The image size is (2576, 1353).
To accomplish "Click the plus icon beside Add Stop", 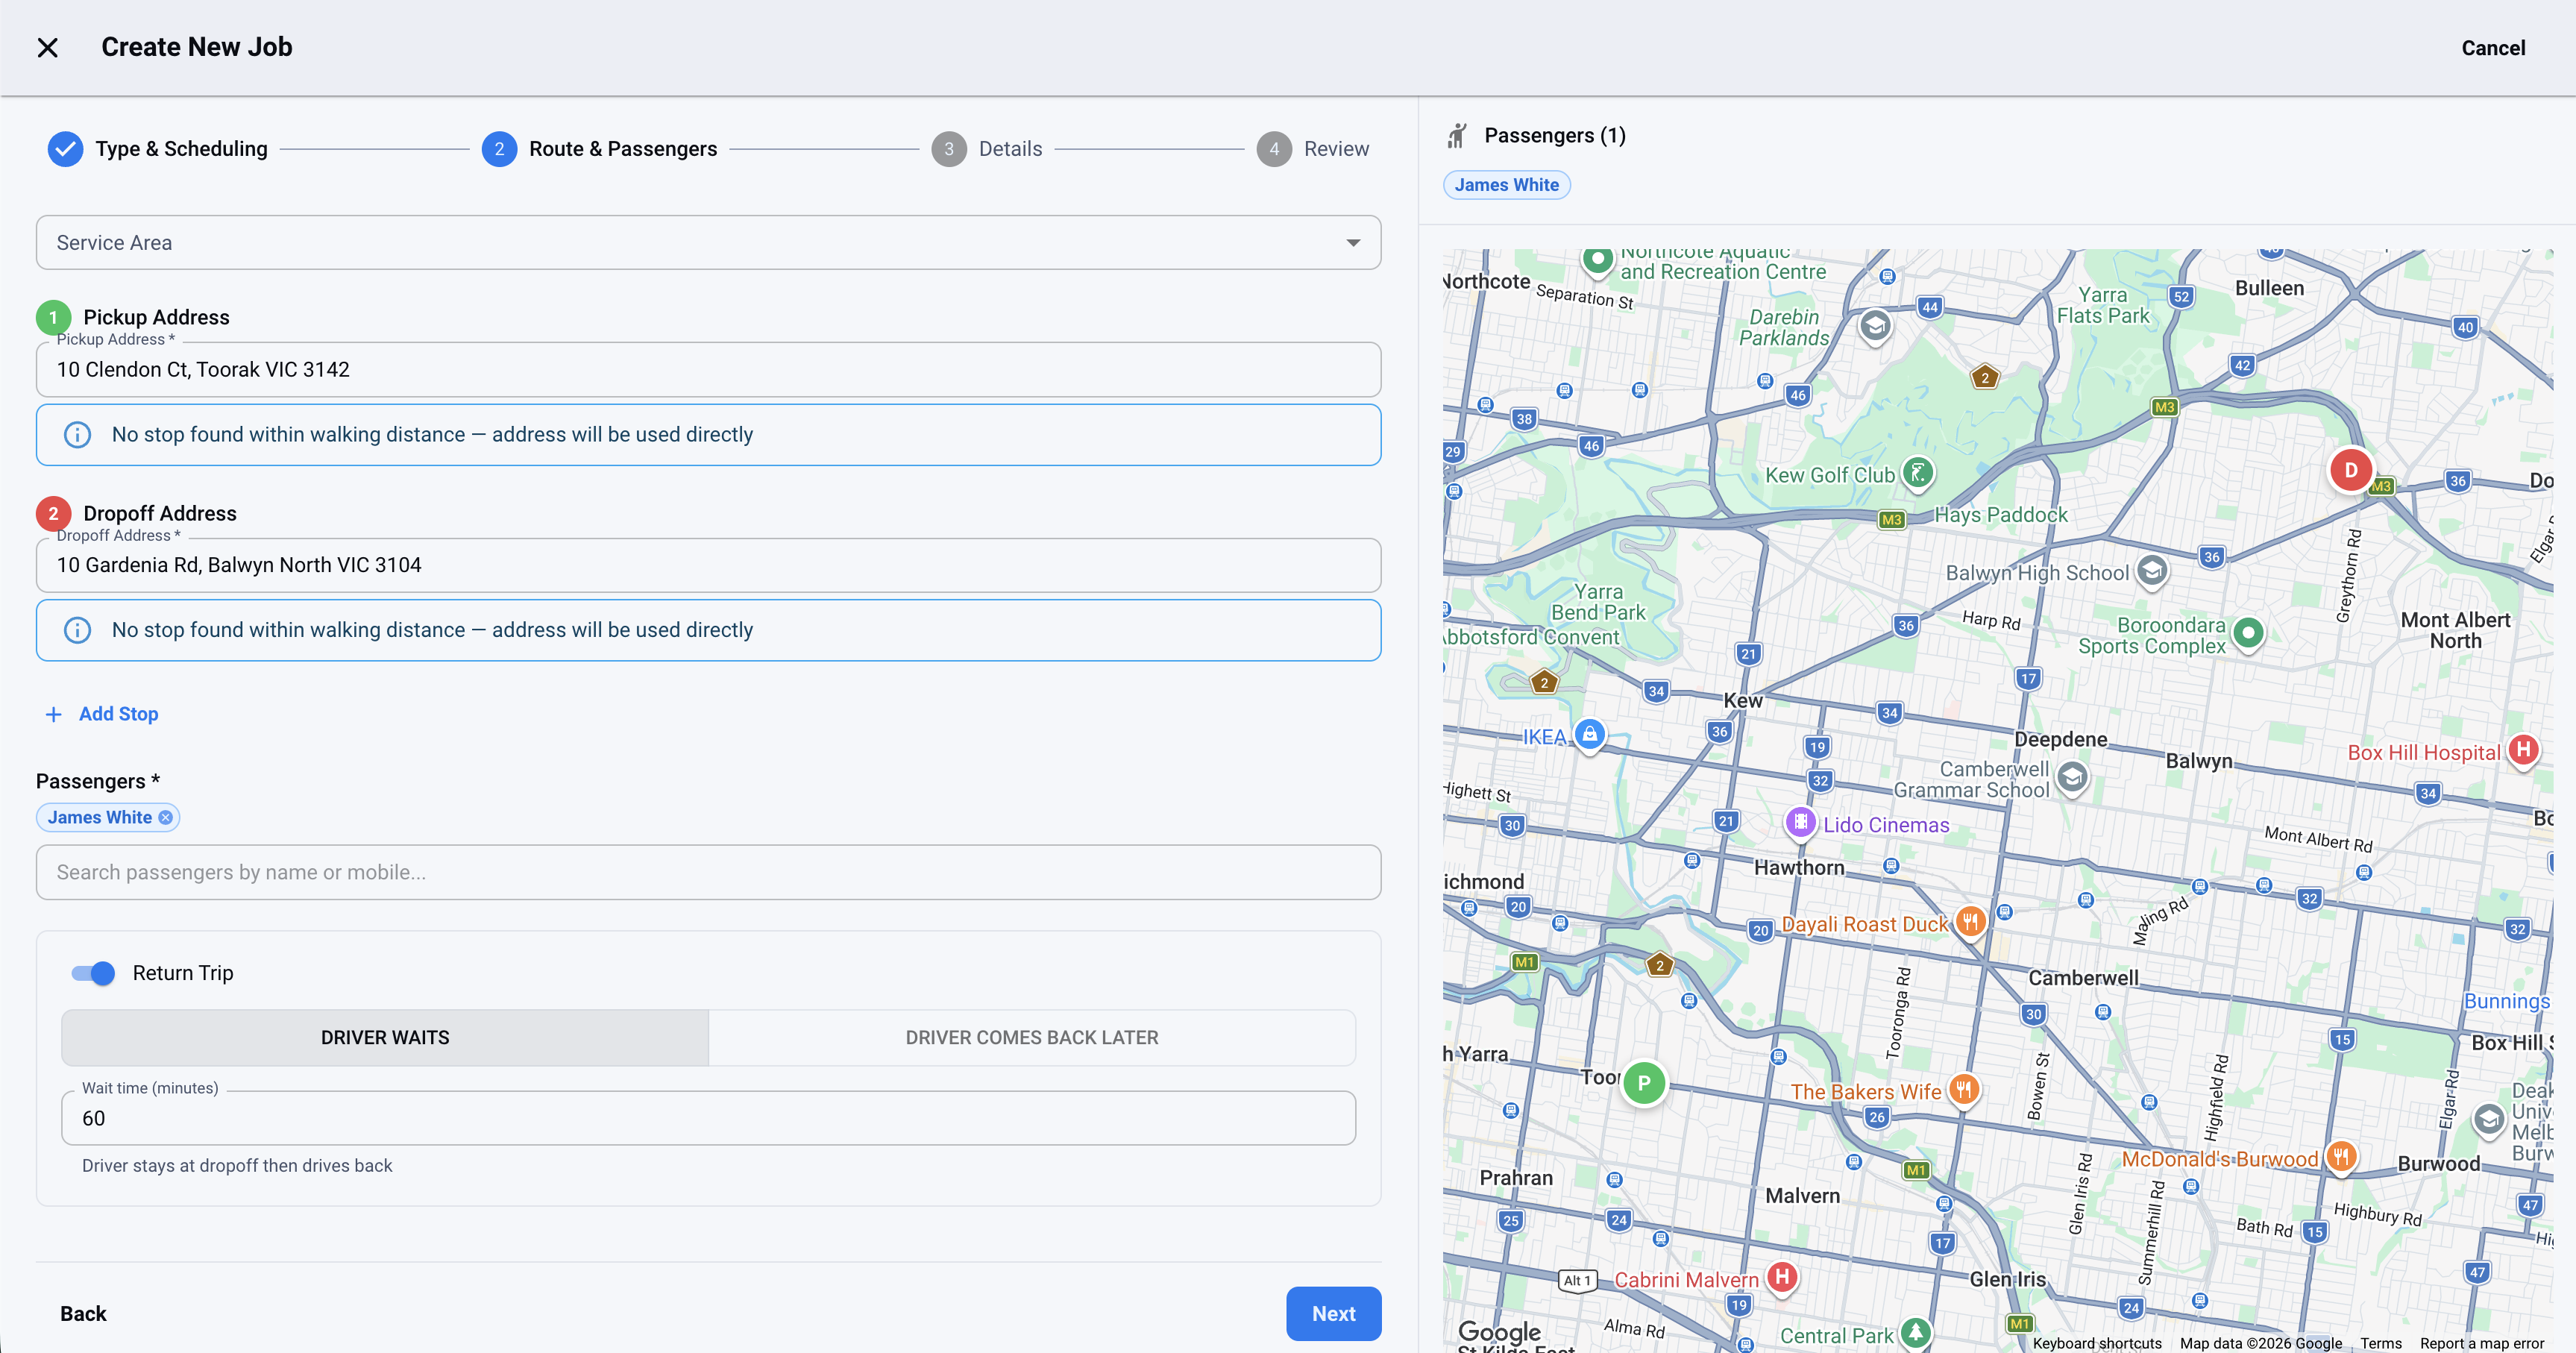I will click(x=54, y=714).
